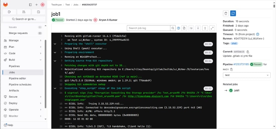Collapse the Getting source from Git repository section
The height and width of the screenshot is (129, 276).
55,61
